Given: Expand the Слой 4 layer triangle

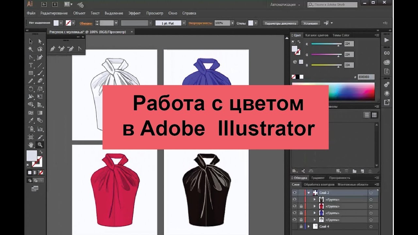Looking at the screenshot, I should tap(309, 226).
